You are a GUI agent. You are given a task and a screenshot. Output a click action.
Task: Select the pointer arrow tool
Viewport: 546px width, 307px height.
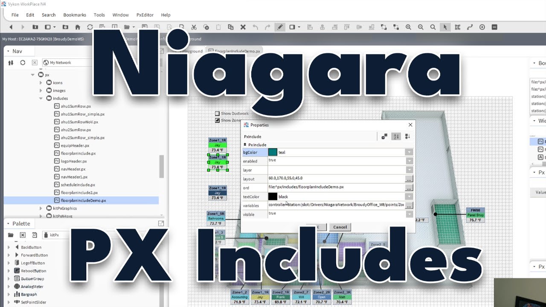(x=445, y=27)
